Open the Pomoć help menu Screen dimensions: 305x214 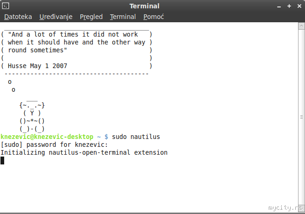(x=154, y=17)
